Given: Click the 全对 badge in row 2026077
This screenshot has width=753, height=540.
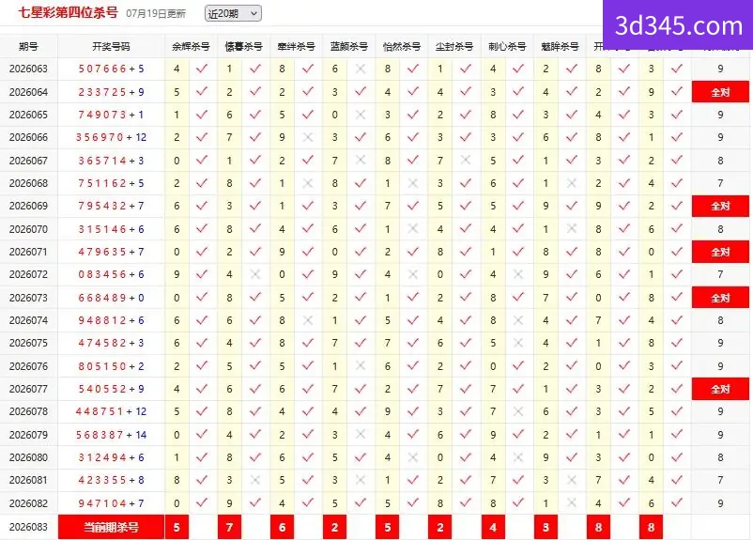Looking at the screenshot, I should [x=720, y=389].
